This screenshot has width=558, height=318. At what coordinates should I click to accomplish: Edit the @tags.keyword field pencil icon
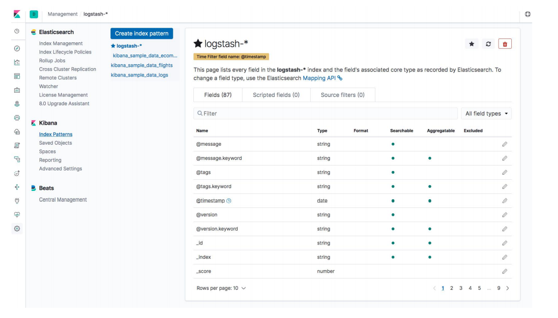click(504, 187)
